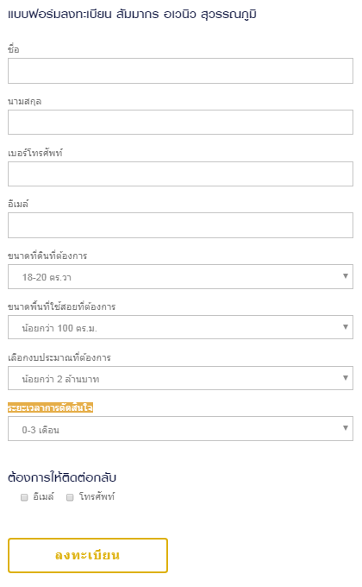Click the เบอร์โทรศัพท์ field label text
Viewport: 362px width, 587px height.
[35, 153]
